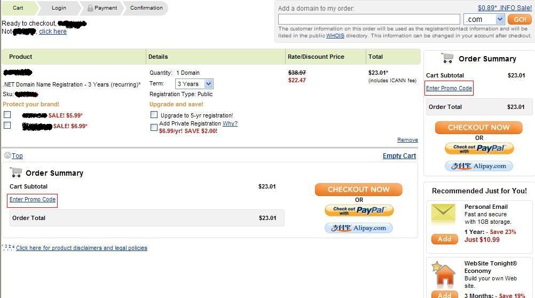Click the Personal Email envelope icon
535x298 pixels.
pyautogui.click(x=443, y=214)
